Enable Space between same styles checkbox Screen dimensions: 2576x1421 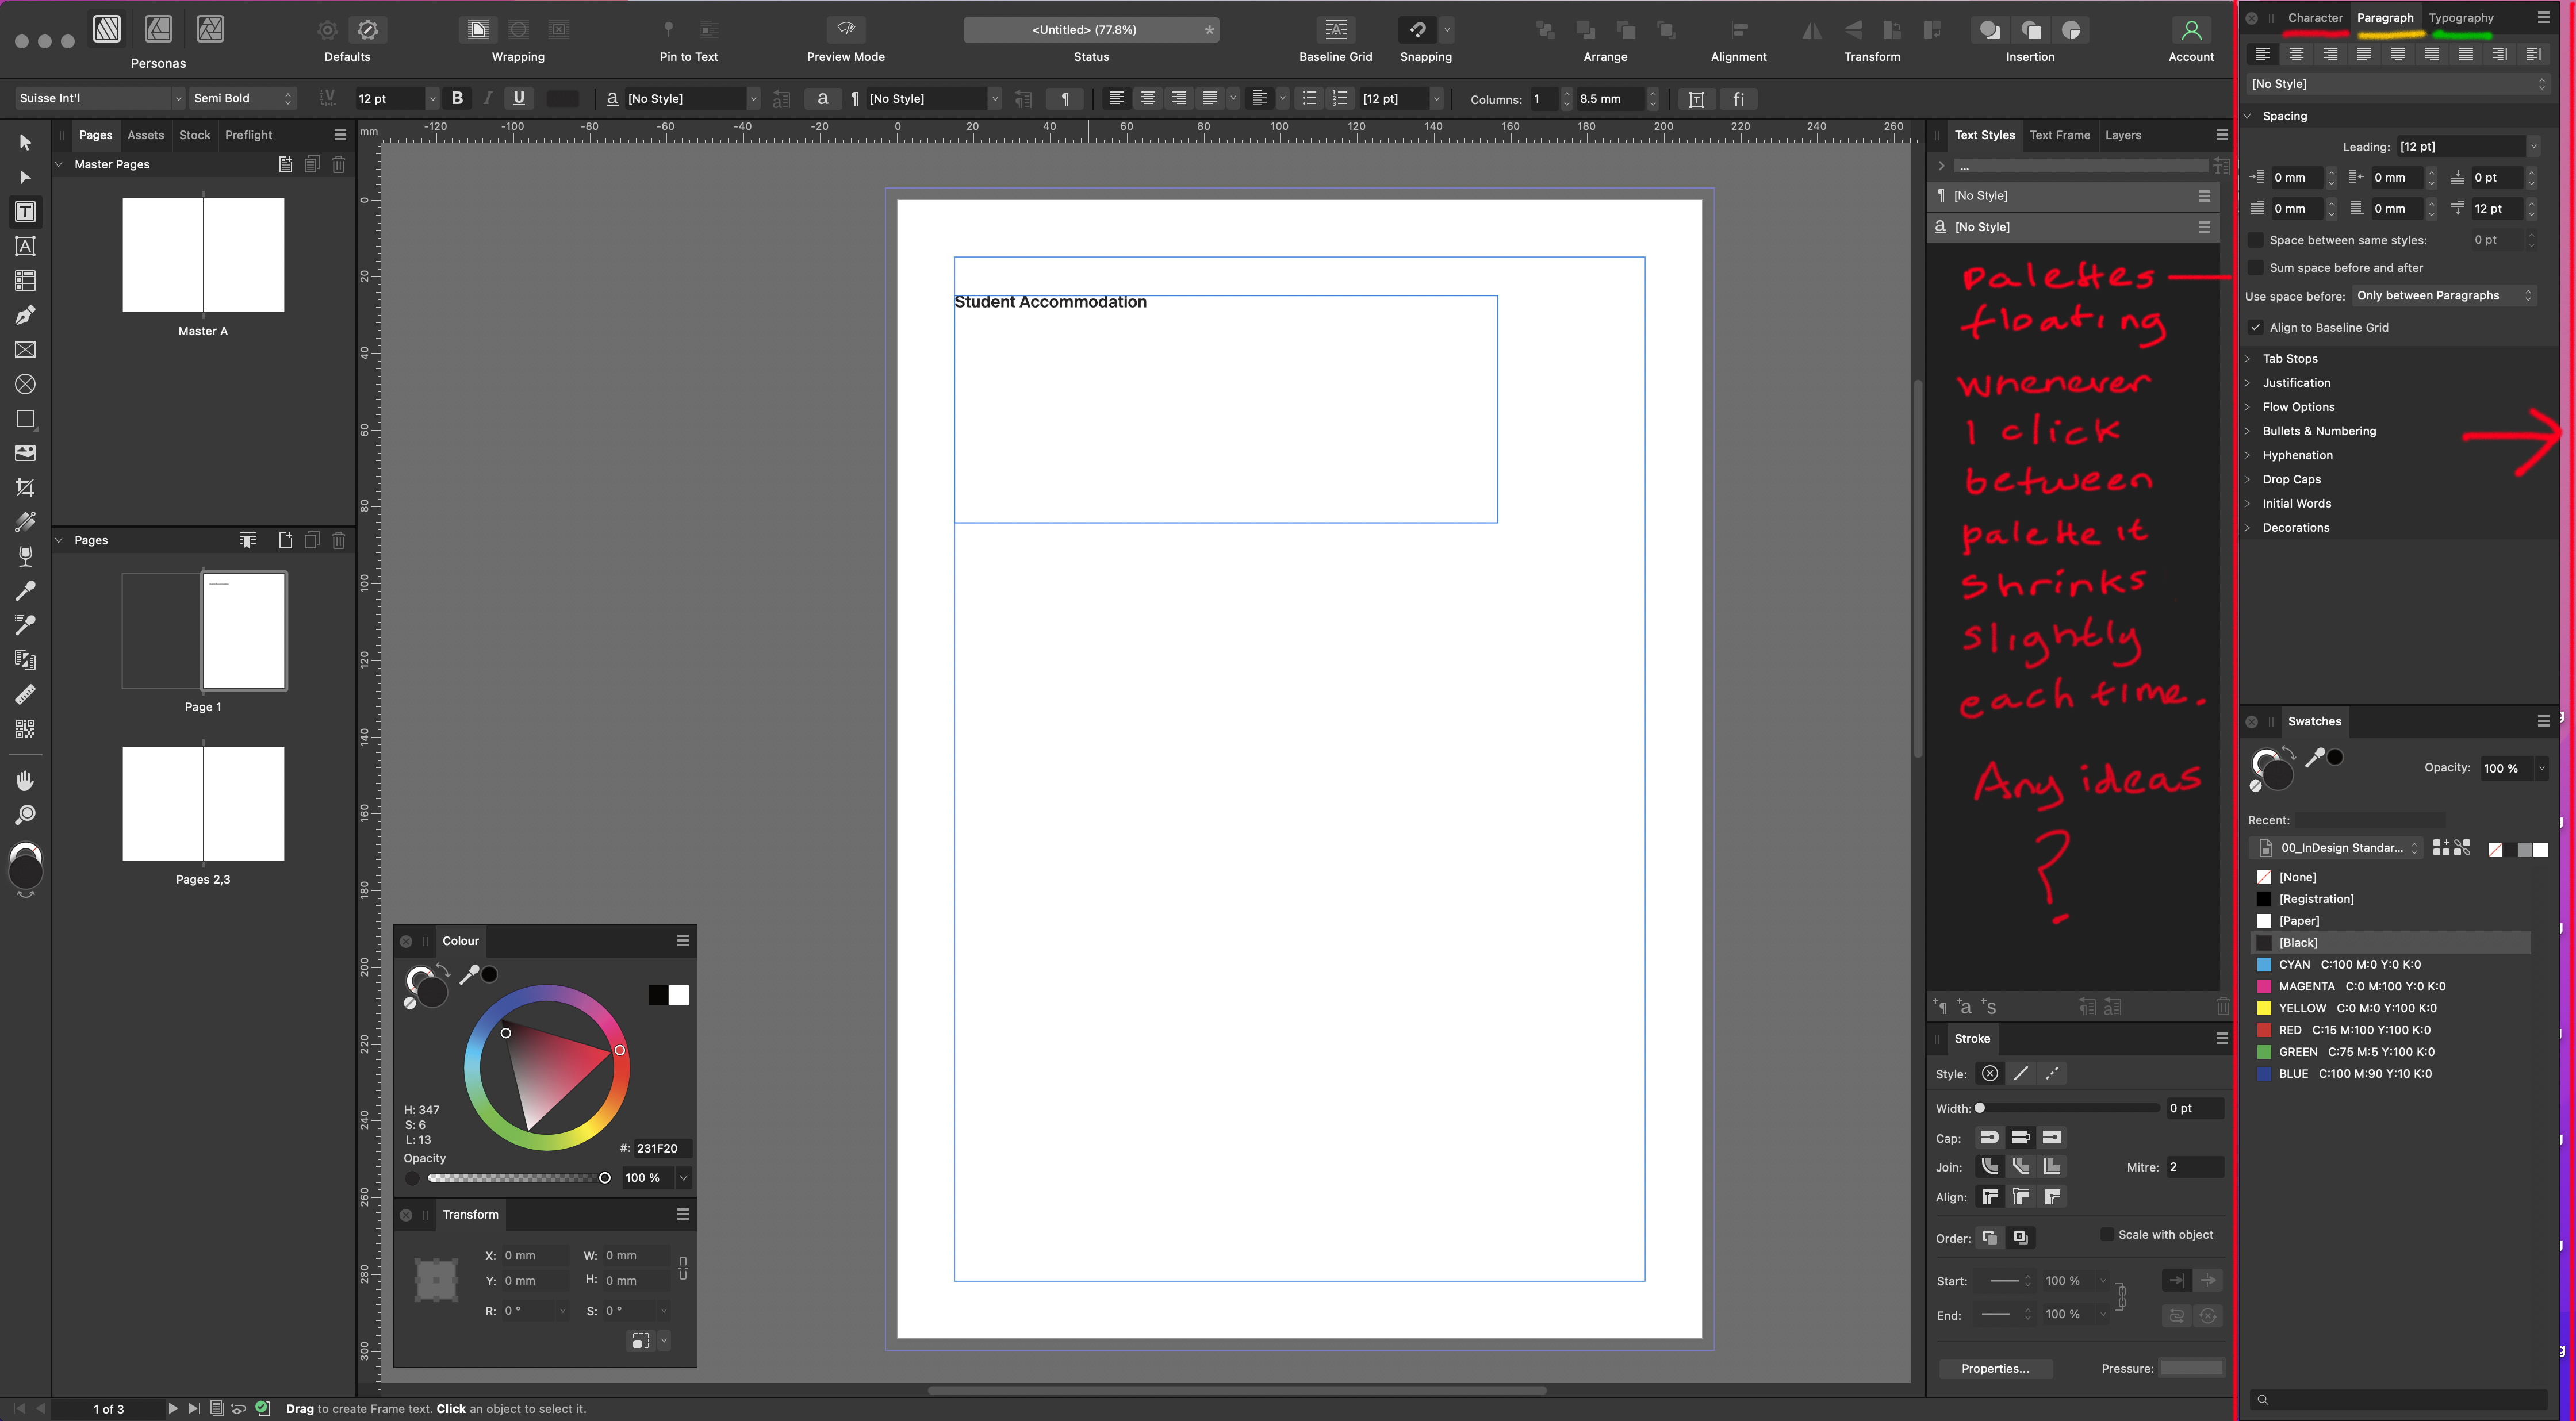pos(2255,240)
